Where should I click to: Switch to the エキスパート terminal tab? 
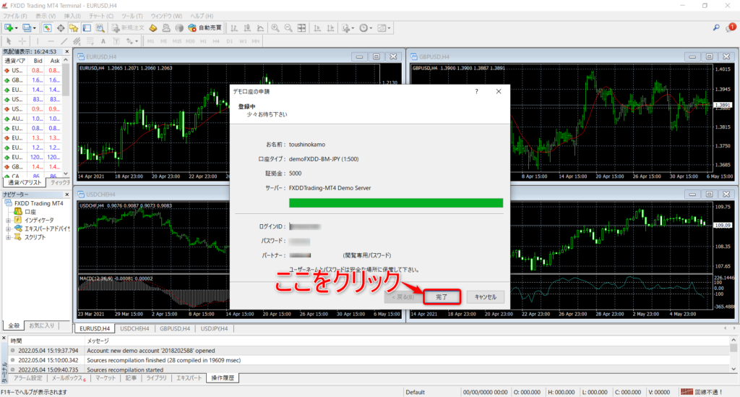[x=189, y=378]
